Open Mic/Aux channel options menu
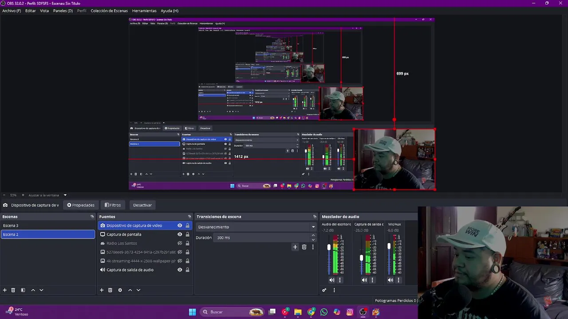The image size is (568, 319). tap(398, 280)
